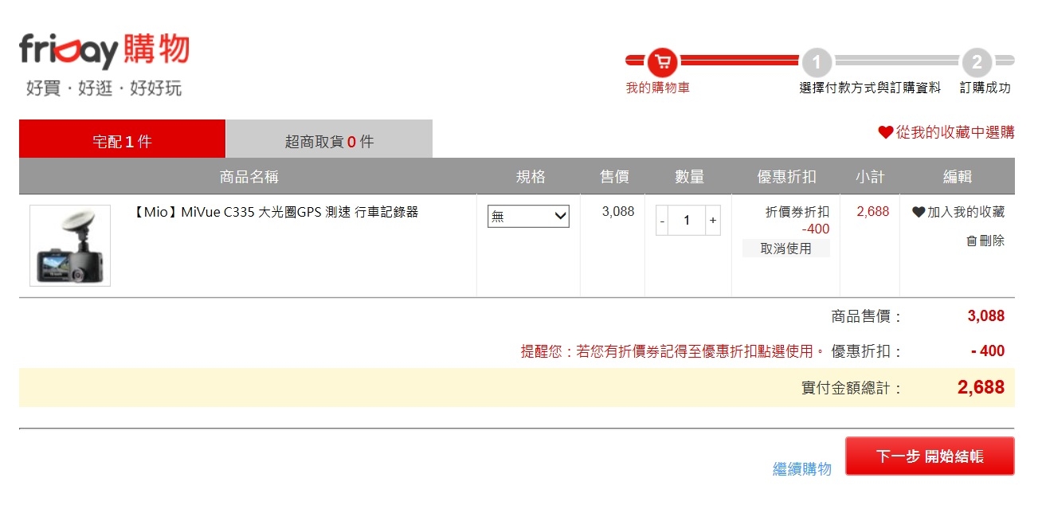Open the Mio MiVue C335 product name link
The height and width of the screenshot is (517, 1042).
(274, 212)
